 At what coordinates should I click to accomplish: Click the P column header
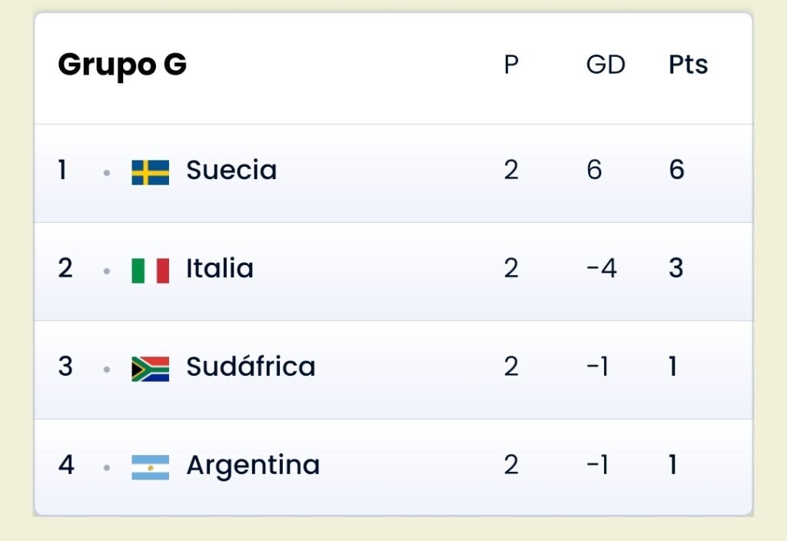[x=511, y=65]
